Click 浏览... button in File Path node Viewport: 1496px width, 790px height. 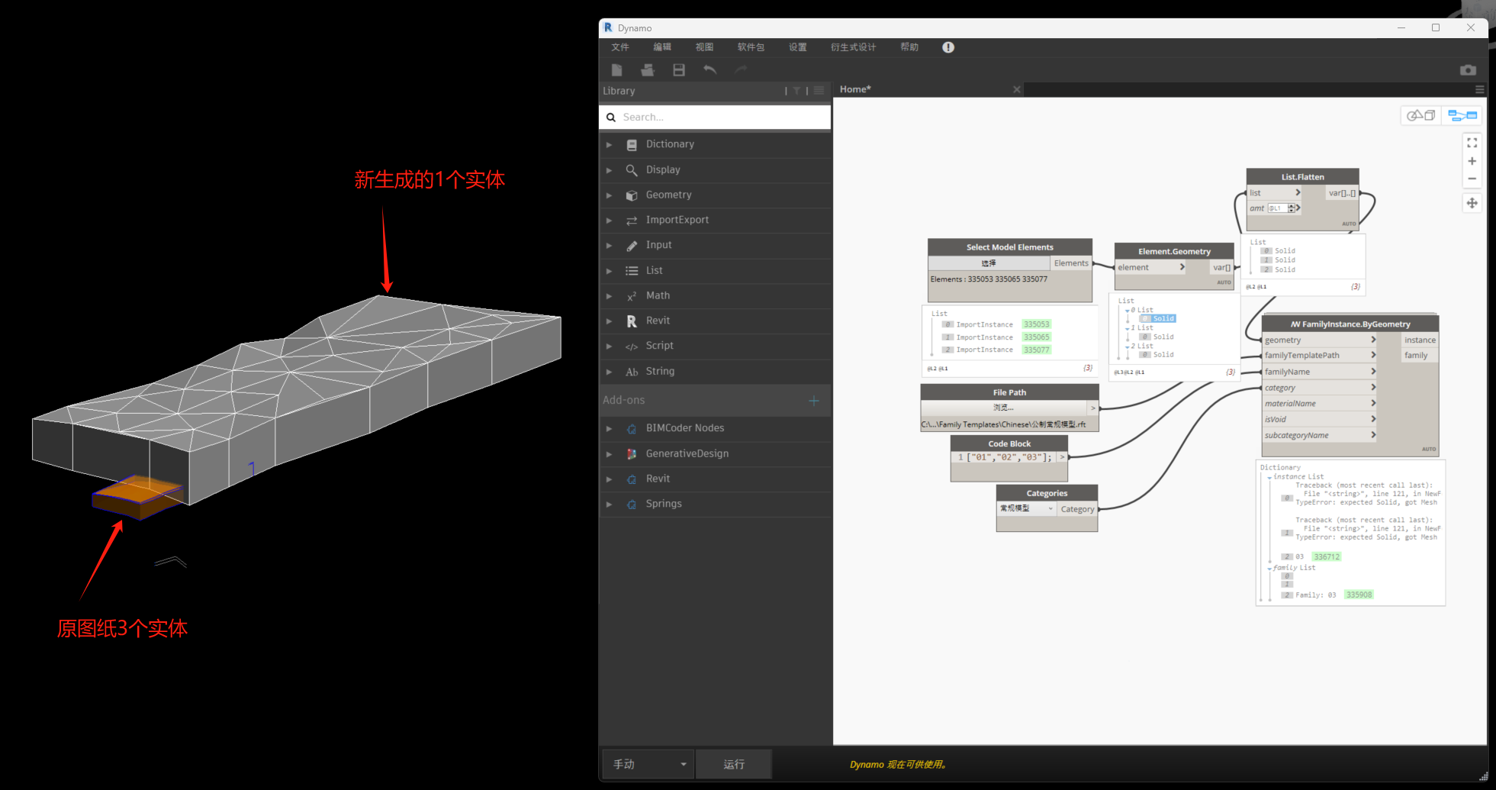1003,408
